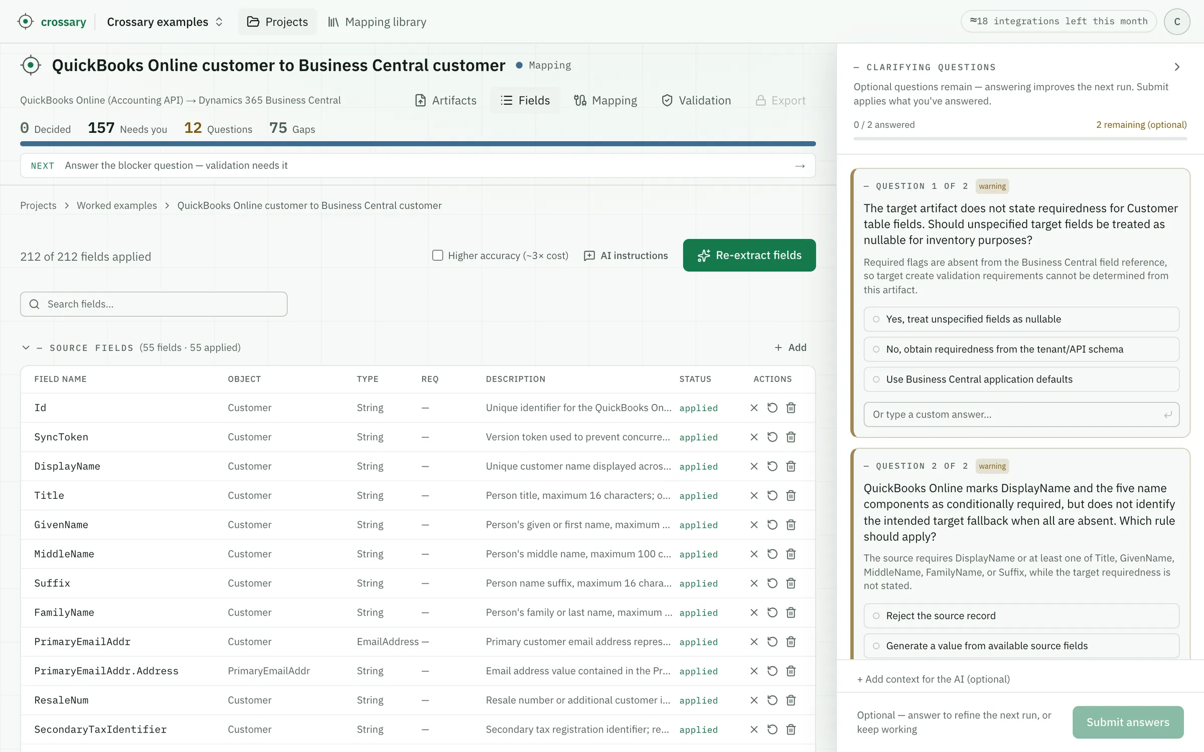Image resolution: width=1204 pixels, height=752 pixels.
Task: Select Yes, treat unspecified fields as nullable
Action: (1021, 319)
